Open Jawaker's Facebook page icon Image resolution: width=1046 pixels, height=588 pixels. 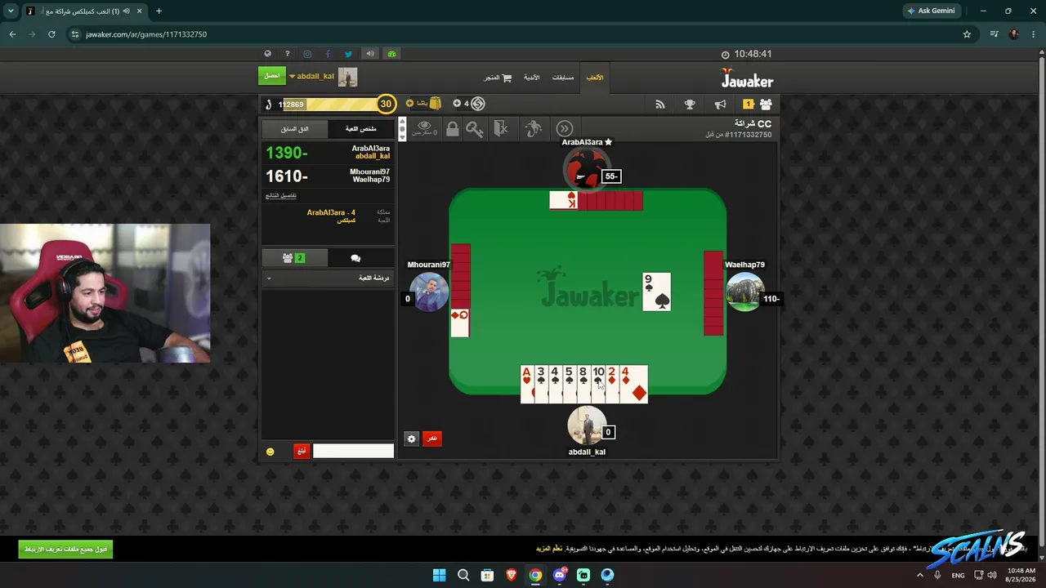pos(328,54)
